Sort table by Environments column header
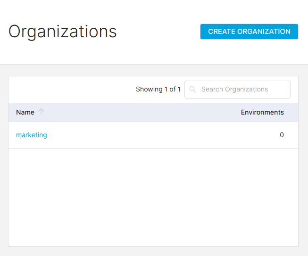Image resolution: width=308 pixels, height=256 pixels. [x=262, y=112]
